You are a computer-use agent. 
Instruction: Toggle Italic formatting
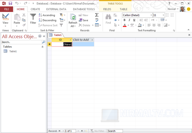(129, 20)
